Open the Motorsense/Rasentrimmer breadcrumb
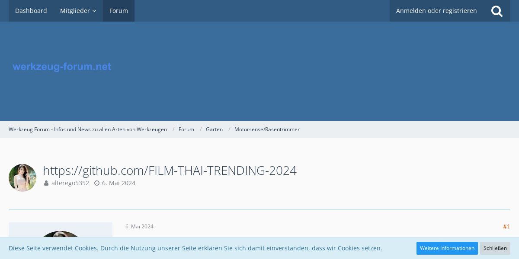The width and height of the screenshot is (519, 259). 267,129
